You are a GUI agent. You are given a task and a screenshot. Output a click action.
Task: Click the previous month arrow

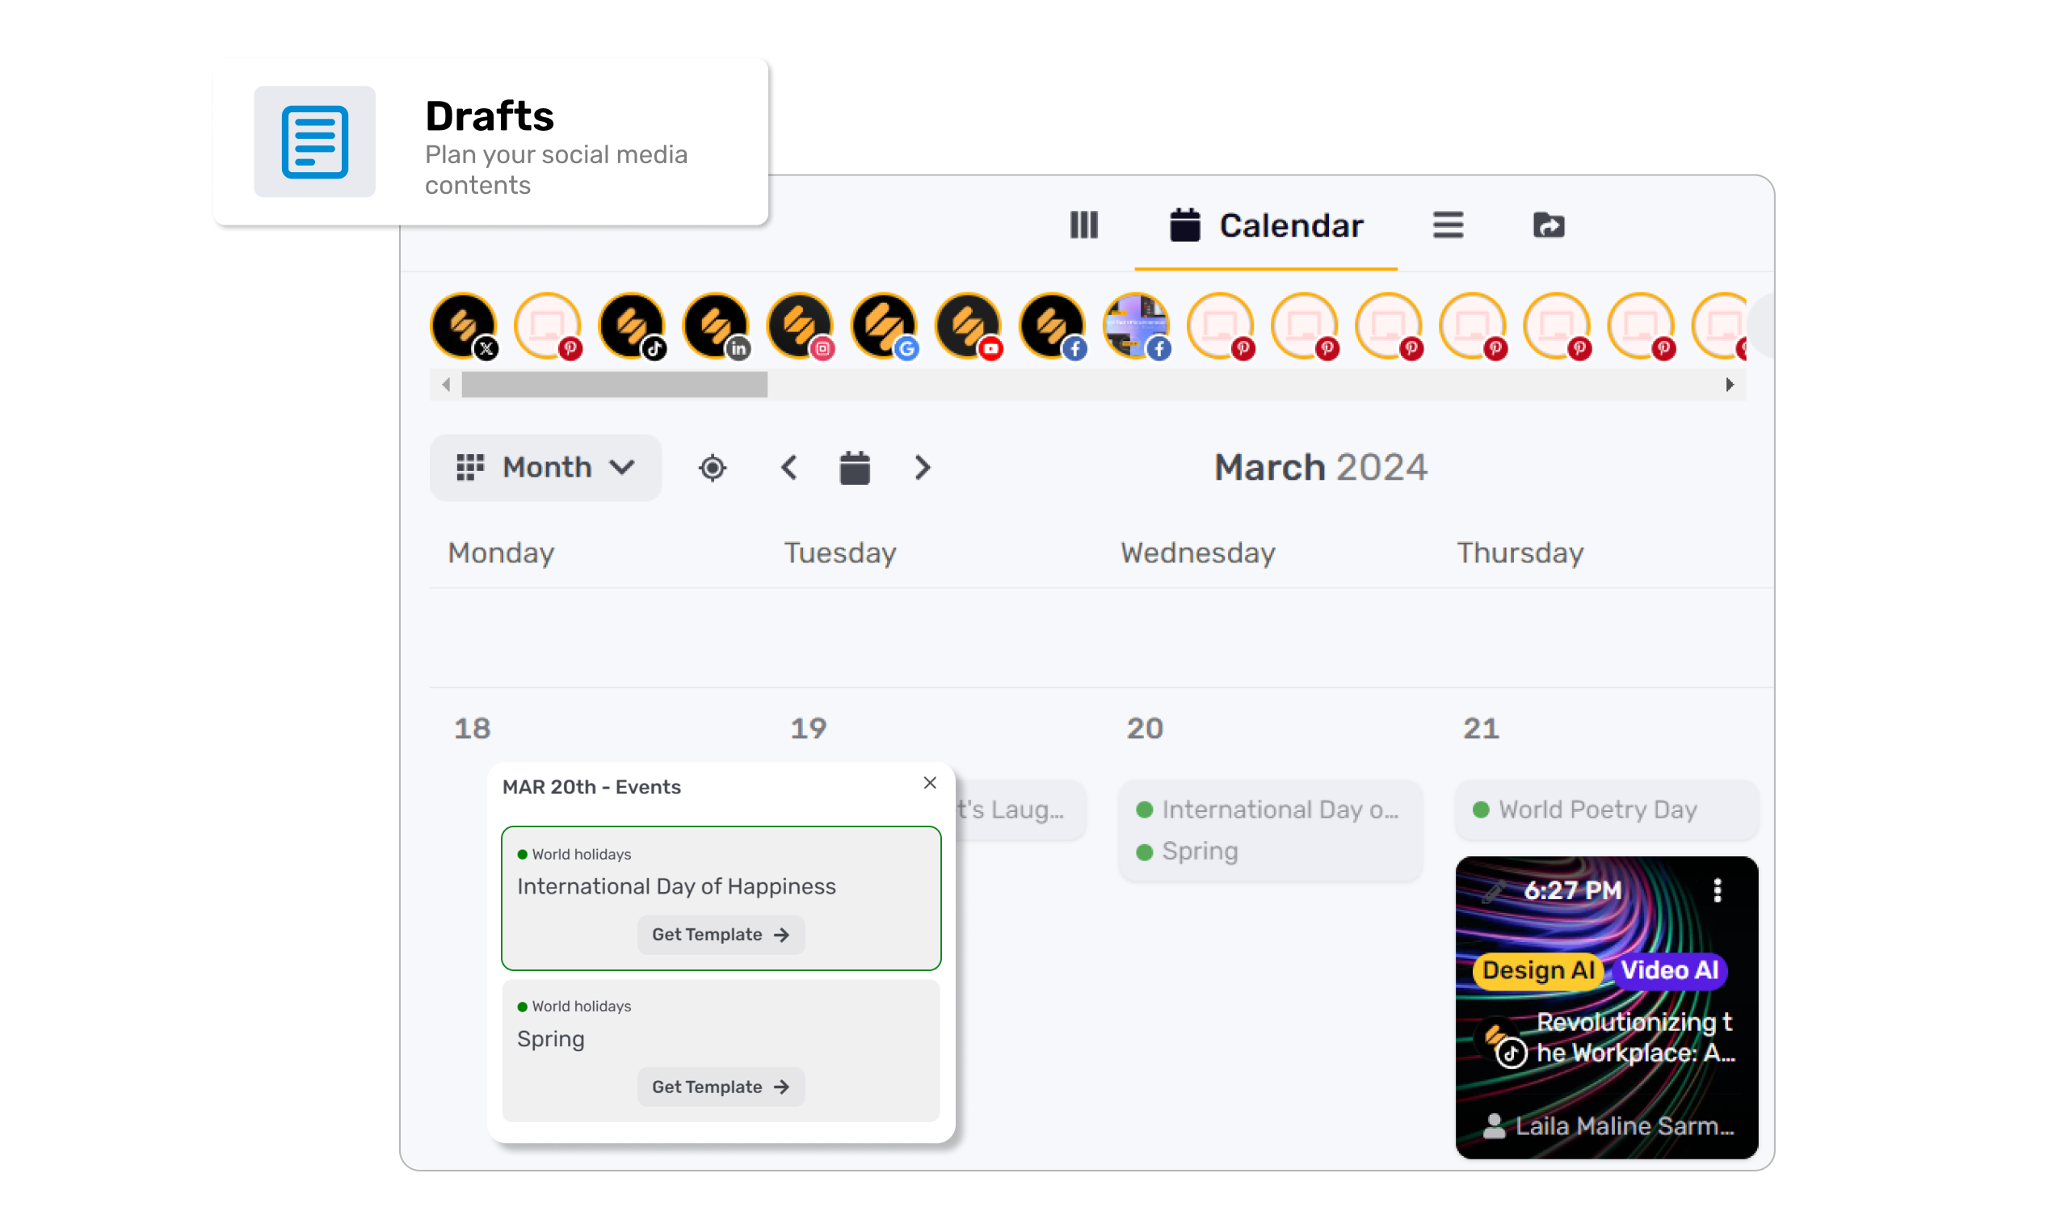(788, 468)
